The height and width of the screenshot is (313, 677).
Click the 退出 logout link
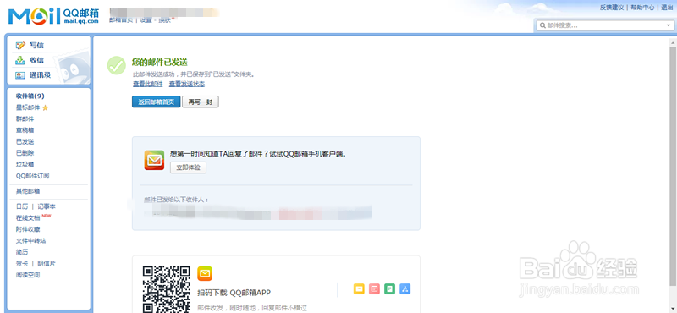tap(667, 8)
